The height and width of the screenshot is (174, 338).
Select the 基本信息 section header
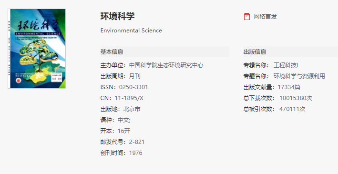point(112,52)
